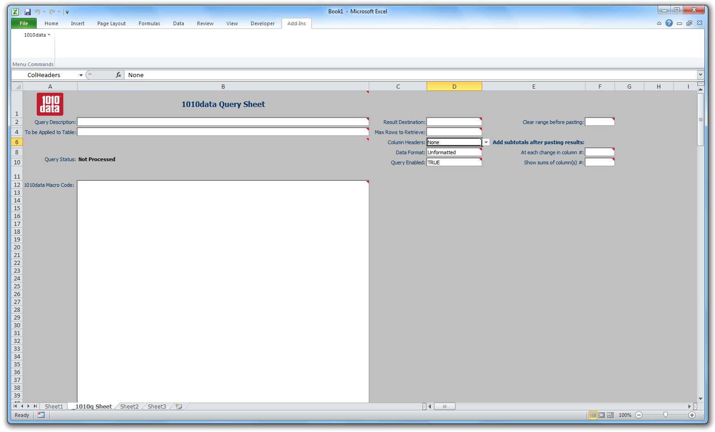Click the Microsoft Excel Help question icon

tap(669, 23)
